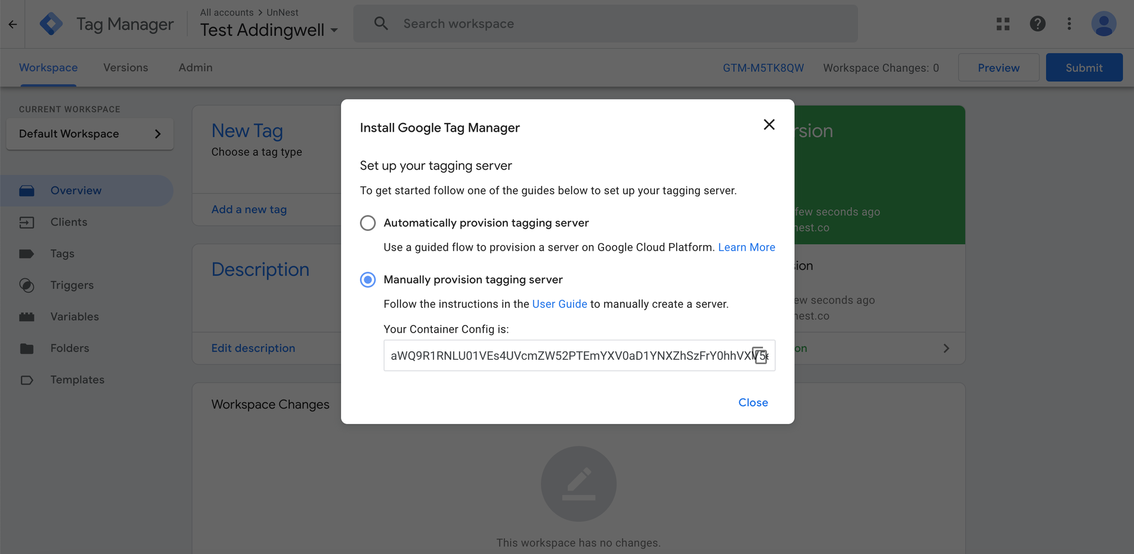Select Automatically provision tagging server radio
The width and height of the screenshot is (1134, 554).
click(x=368, y=223)
